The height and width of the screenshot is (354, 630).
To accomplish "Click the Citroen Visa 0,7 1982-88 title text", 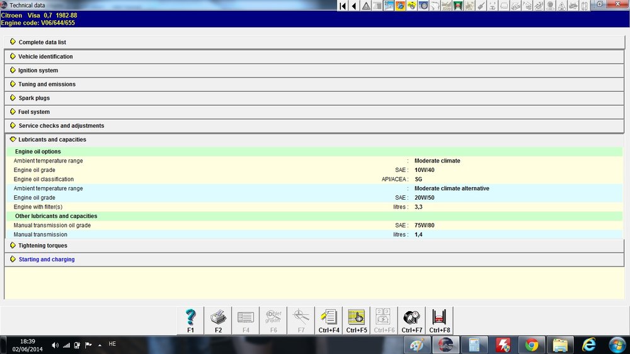I will point(39,15).
